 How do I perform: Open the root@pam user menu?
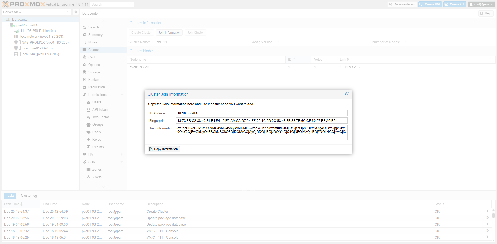coord(481,4)
